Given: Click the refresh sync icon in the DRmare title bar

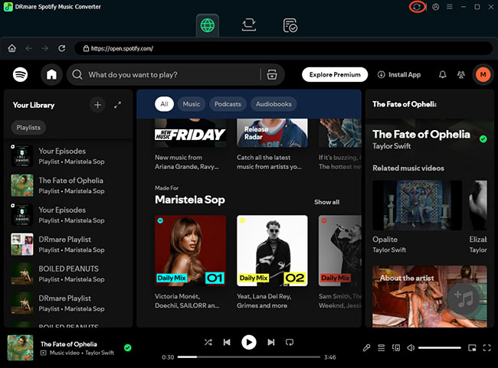Looking at the screenshot, I should tap(417, 7).
